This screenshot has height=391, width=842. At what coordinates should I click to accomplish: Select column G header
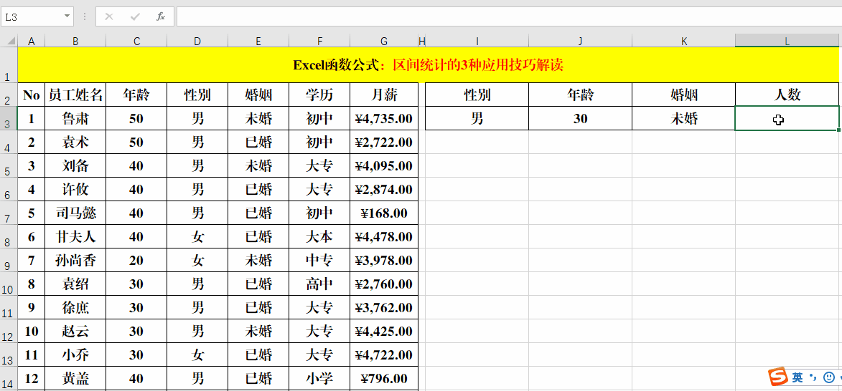click(x=384, y=41)
